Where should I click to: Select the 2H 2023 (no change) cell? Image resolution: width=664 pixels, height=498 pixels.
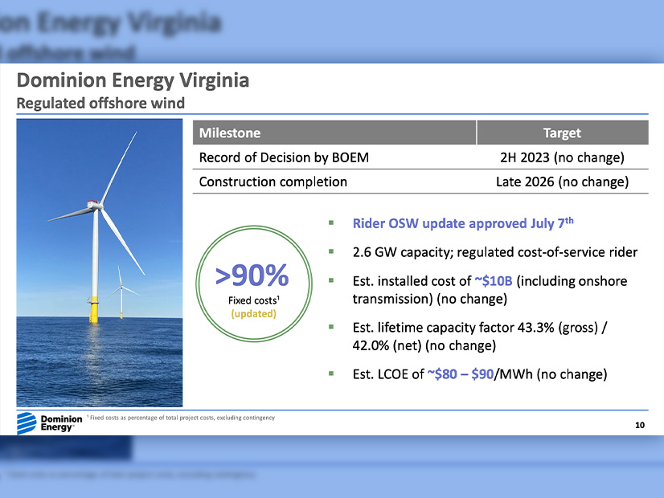click(x=562, y=157)
